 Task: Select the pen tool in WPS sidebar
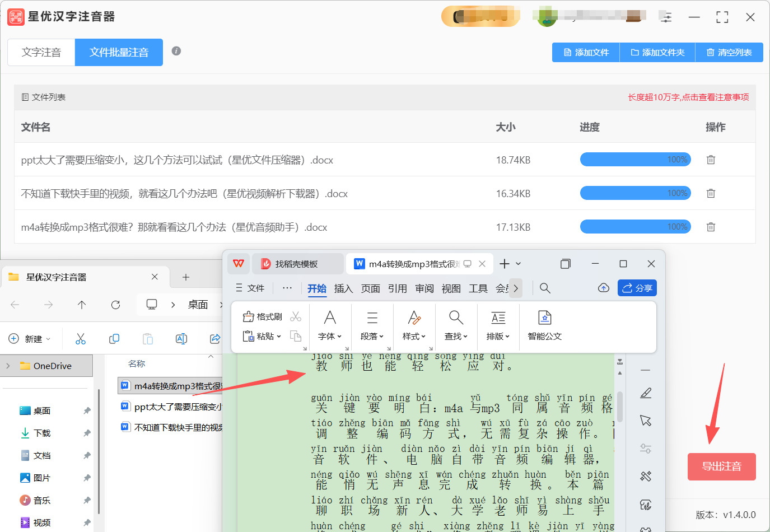pyautogui.click(x=646, y=393)
